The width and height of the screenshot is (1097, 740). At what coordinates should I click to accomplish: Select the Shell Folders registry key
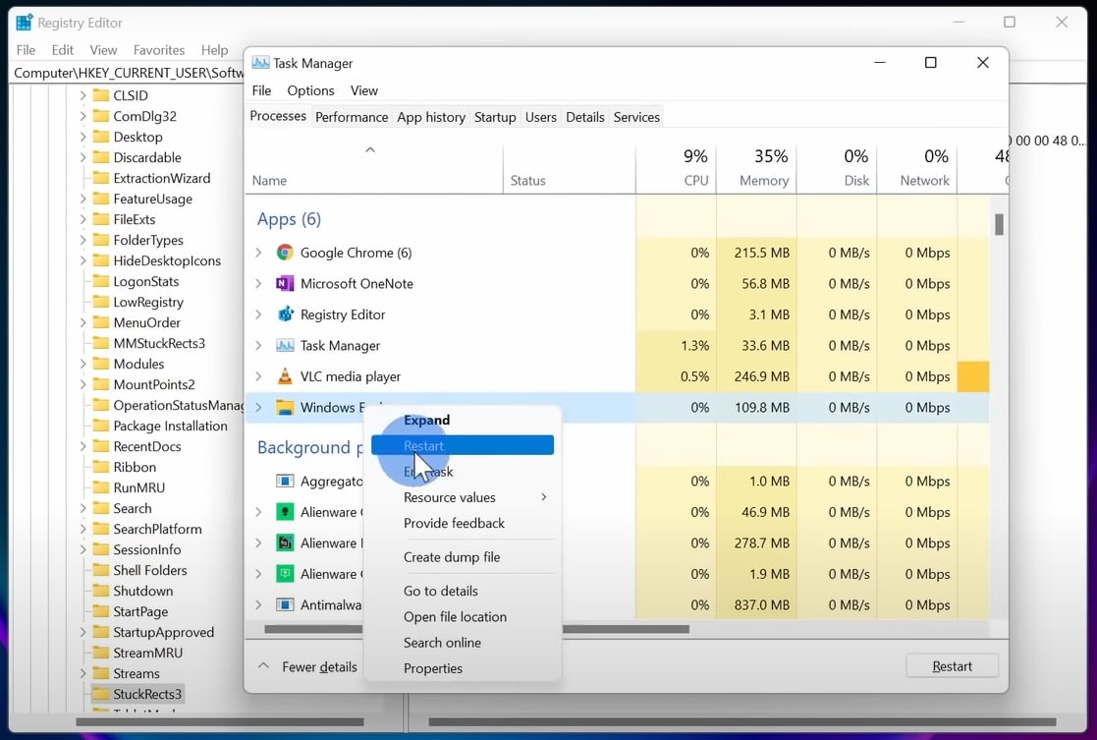pos(149,570)
